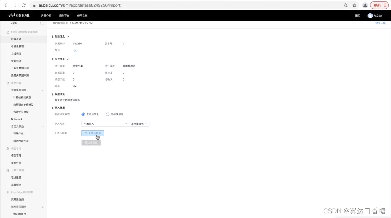Open 操作平台 in top navigation
Screen dimensions: 391x218
point(64,16)
